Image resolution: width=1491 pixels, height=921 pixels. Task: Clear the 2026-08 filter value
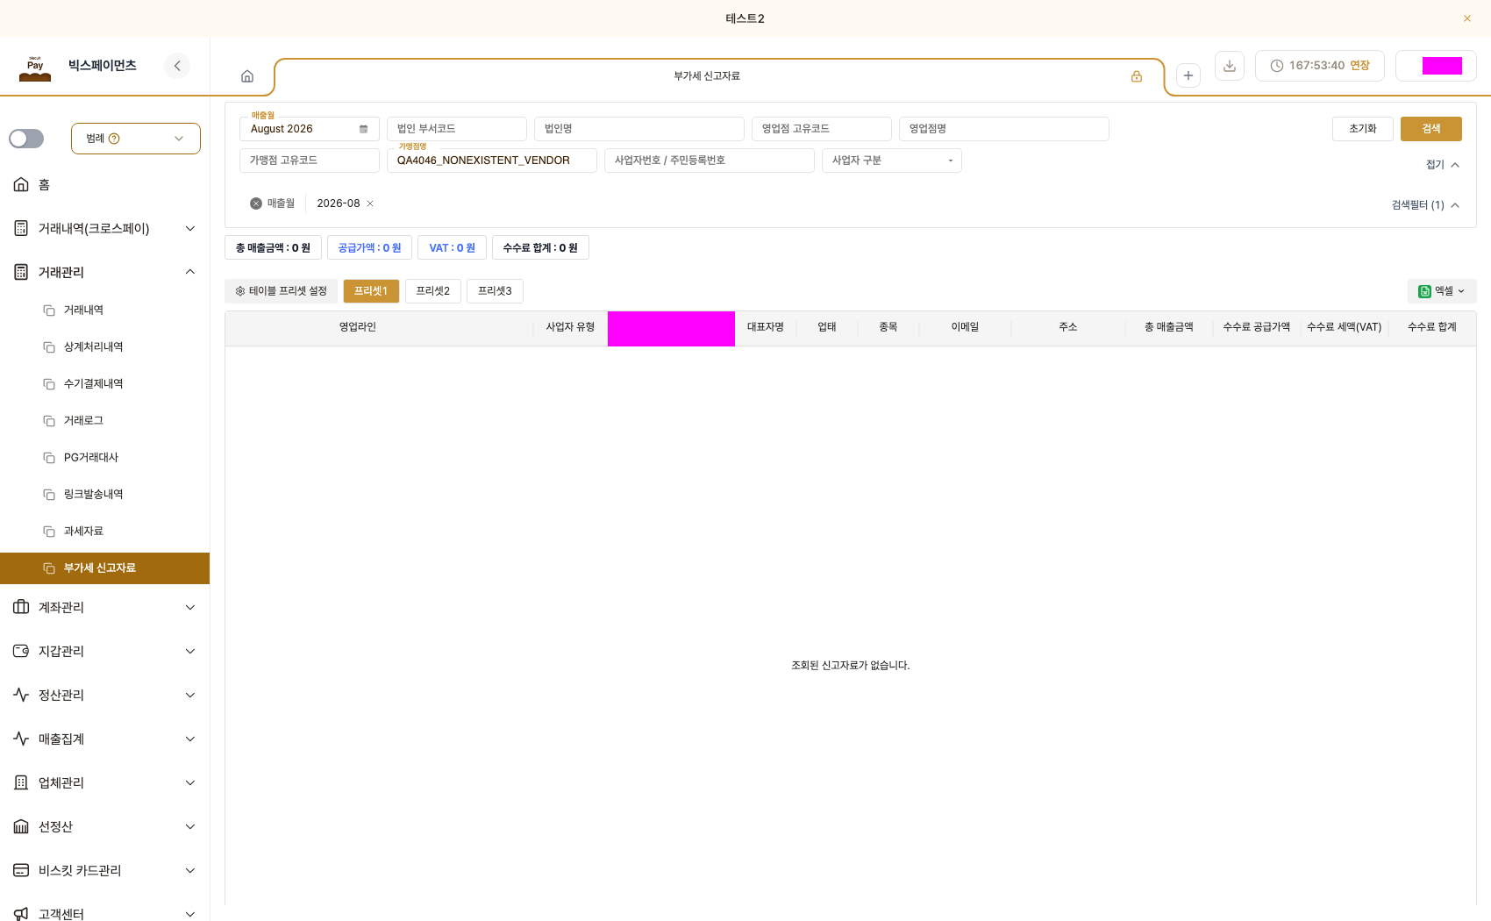(x=370, y=203)
